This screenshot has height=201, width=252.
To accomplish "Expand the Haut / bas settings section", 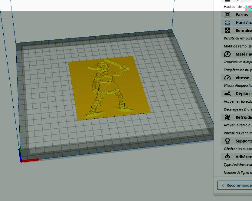I will click(237, 22).
